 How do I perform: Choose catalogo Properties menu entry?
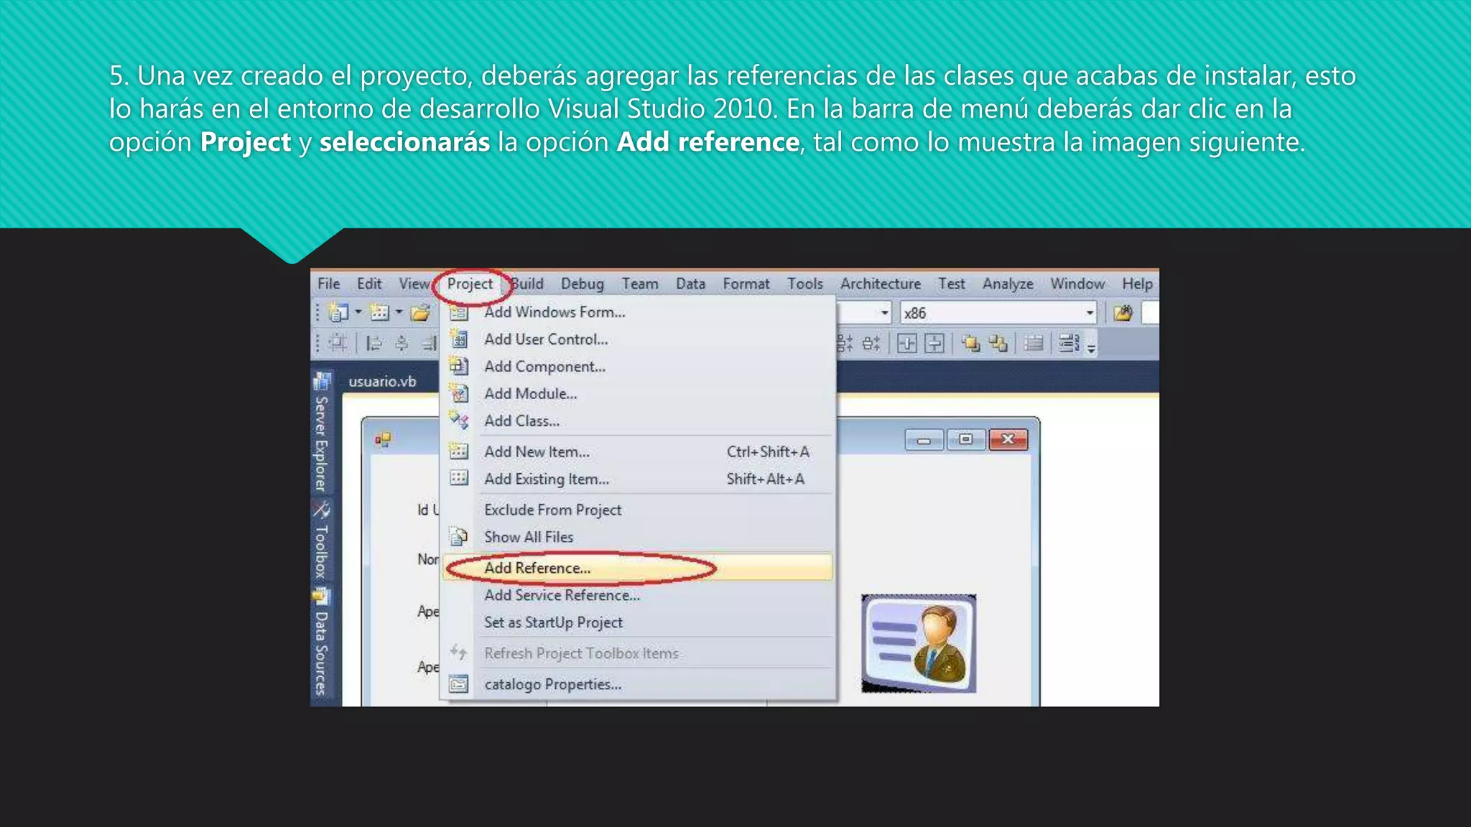click(638, 684)
